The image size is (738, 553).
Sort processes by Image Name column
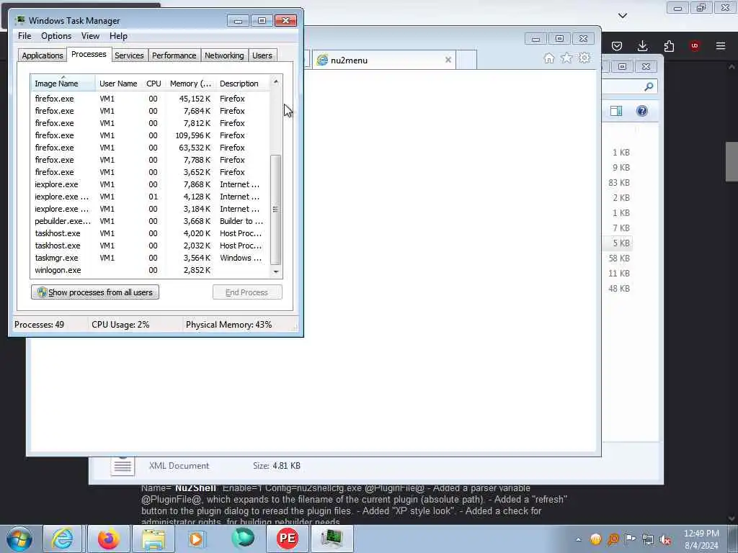pyautogui.click(x=63, y=84)
